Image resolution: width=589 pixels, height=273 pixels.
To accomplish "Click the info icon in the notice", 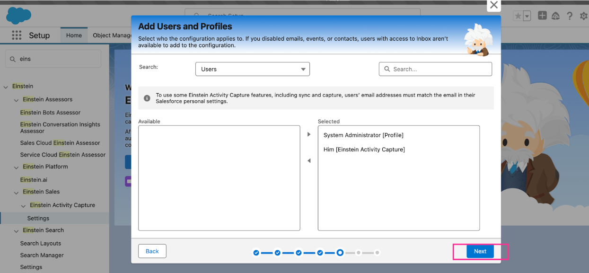I will [147, 98].
